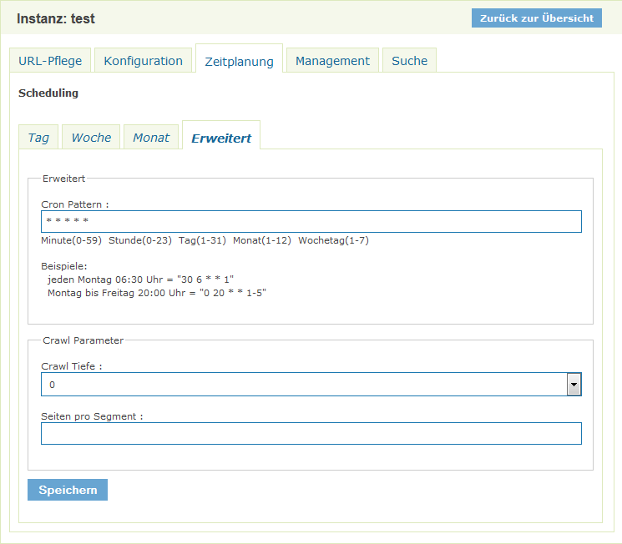Click the Seiten pro Segment label
This screenshot has width=622, height=544.
tap(92, 416)
